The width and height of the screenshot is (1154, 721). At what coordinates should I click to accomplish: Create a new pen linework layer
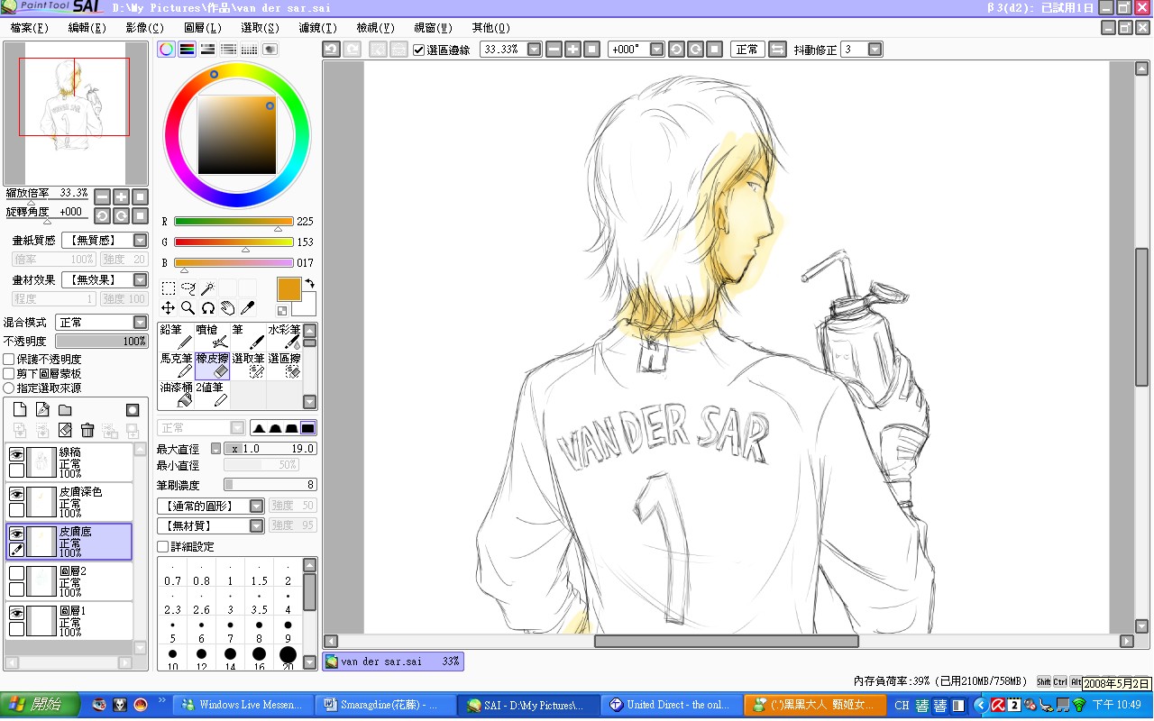pos(42,410)
